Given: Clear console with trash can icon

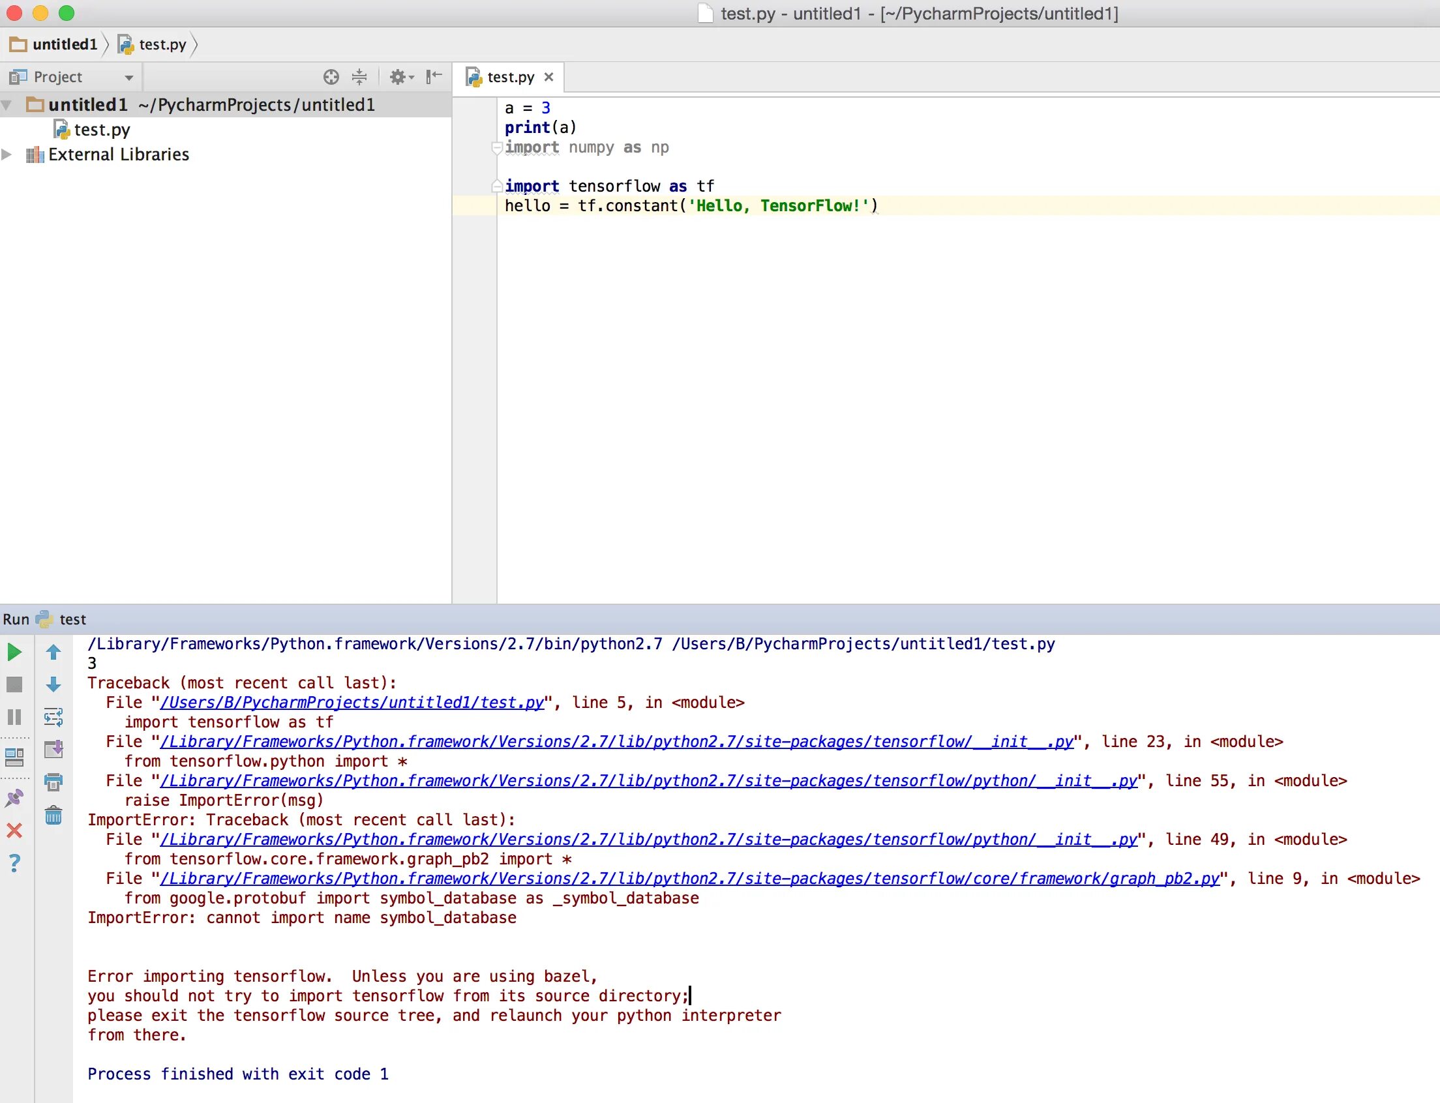Looking at the screenshot, I should pyautogui.click(x=53, y=816).
